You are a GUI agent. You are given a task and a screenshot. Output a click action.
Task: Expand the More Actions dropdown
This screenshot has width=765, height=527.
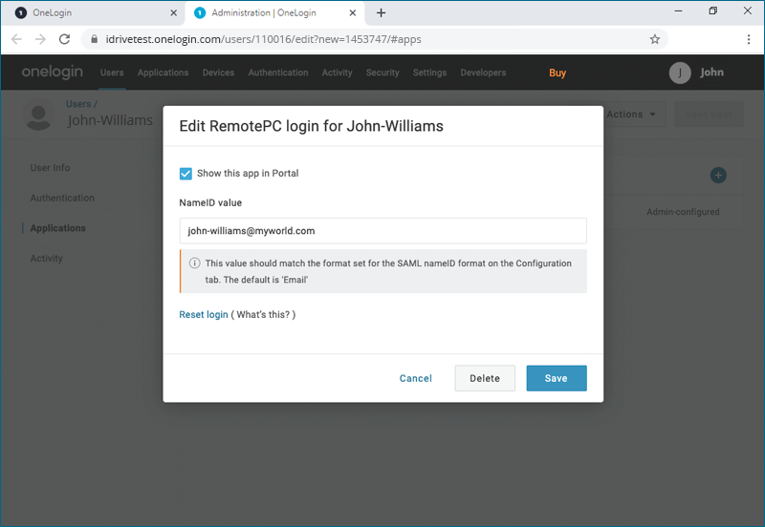(x=631, y=115)
